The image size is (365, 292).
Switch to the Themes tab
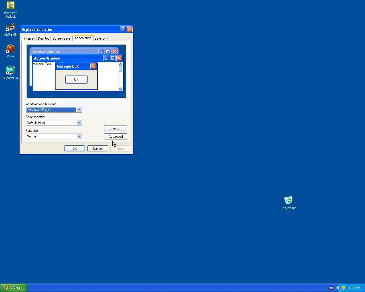(x=29, y=38)
